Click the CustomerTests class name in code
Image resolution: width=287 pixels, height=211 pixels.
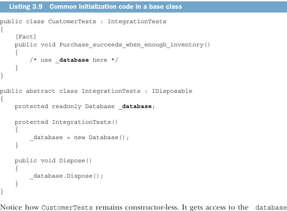point(72,21)
